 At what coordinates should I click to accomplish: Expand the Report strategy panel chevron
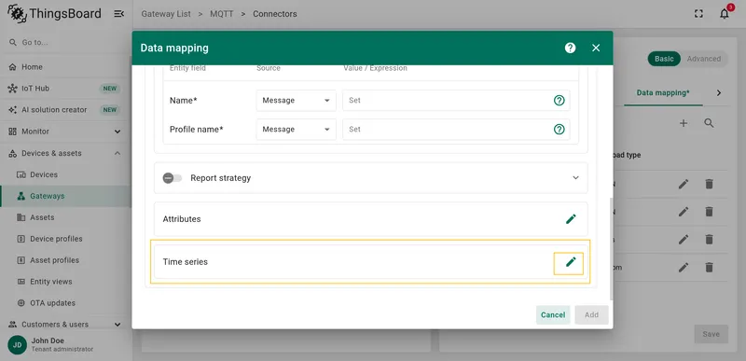(x=575, y=178)
